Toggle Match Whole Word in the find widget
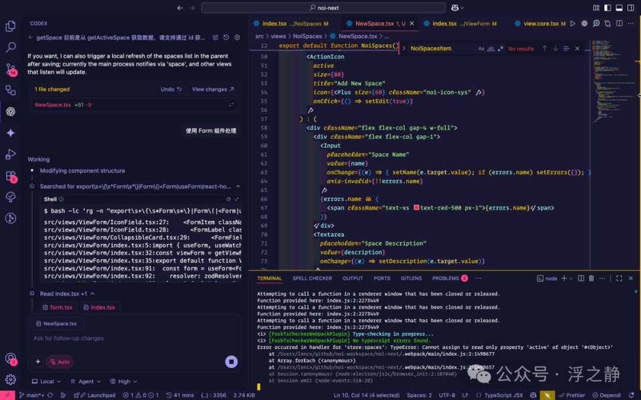The width and height of the screenshot is (641, 400). (491, 49)
